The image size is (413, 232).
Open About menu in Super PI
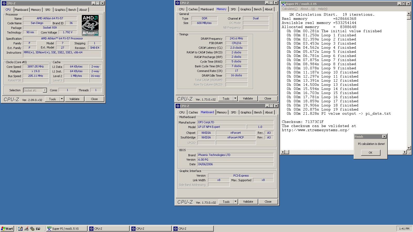point(308,9)
